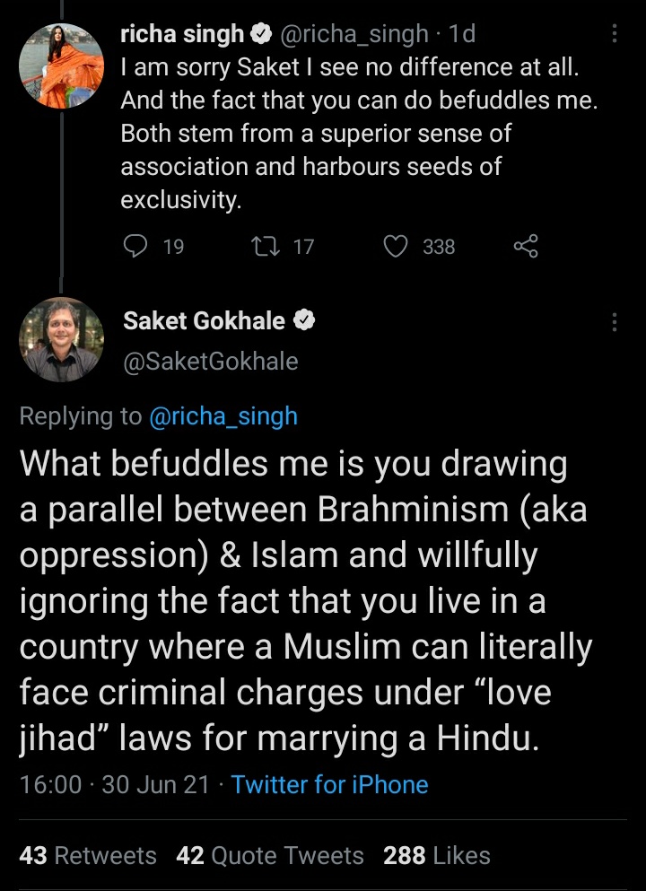Image resolution: width=646 pixels, height=891 pixels.
Task: Tap the verified badge next to richa singh
Action: click(x=262, y=34)
